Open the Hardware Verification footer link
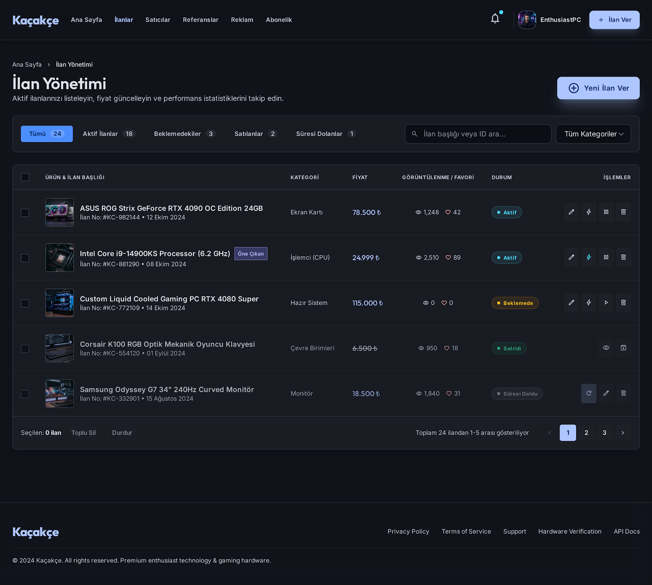The width and height of the screenshot is (652, 585). coord(570,531)
